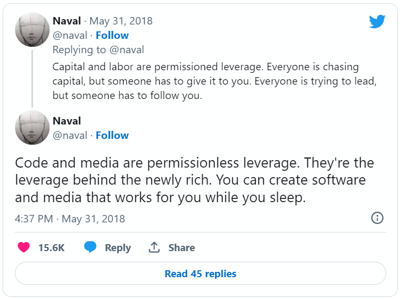Open the 4:37 PM · May 31, 2018 timestamp
The width and height of the screenshot is (400, 299).
70,219
